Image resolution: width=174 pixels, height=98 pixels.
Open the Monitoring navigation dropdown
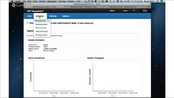click(54, 16)
